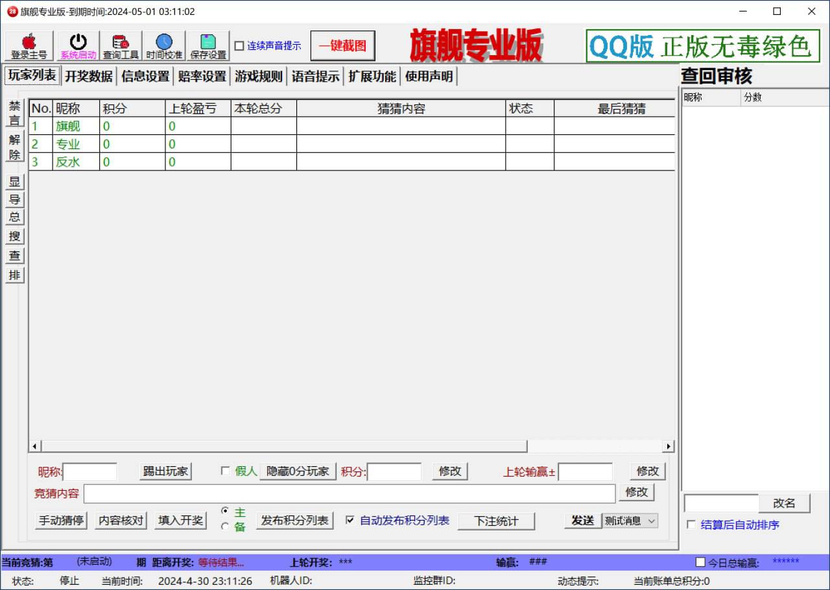Click the 手动猜停 button
The width and height of the screenshot is (830, 590).
(61, 521)
